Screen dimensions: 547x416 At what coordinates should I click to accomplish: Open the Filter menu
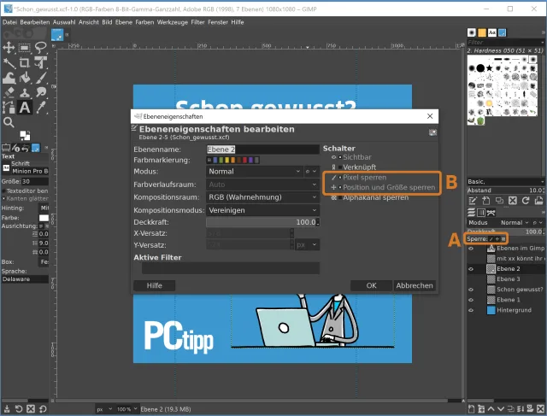[197, 22]
